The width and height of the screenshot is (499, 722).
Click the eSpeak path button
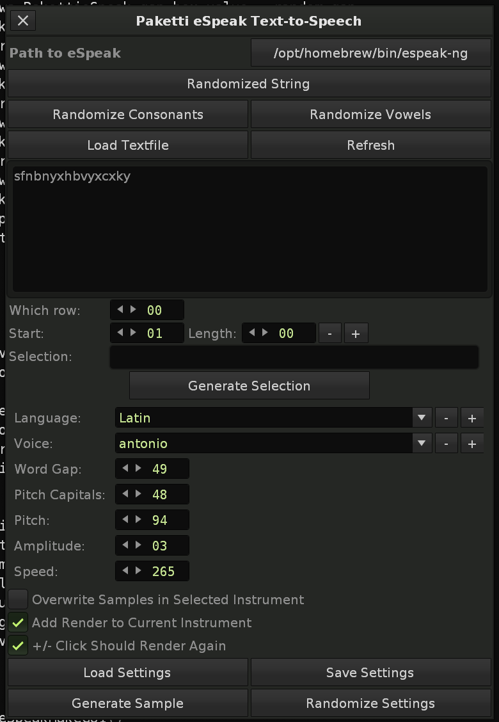370,53
